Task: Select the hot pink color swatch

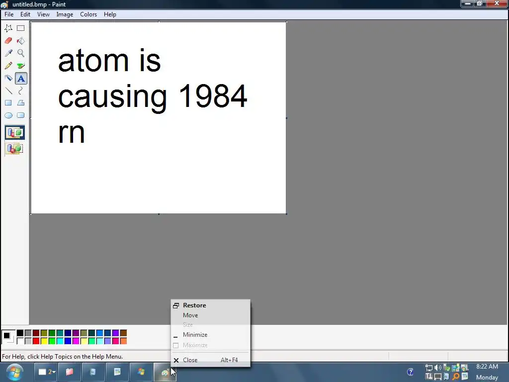Action: click(x=115, y=341)
